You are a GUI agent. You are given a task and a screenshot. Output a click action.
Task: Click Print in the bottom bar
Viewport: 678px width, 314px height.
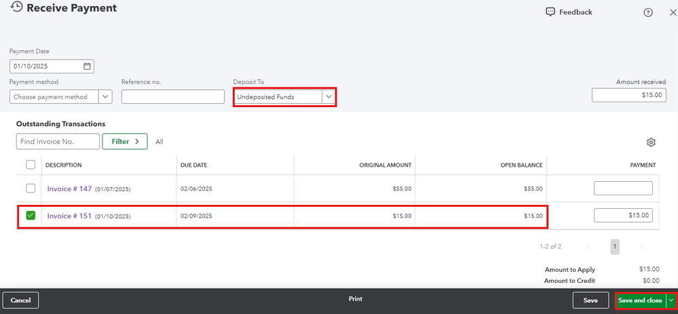pyautogui.click(x=356, y=299)
